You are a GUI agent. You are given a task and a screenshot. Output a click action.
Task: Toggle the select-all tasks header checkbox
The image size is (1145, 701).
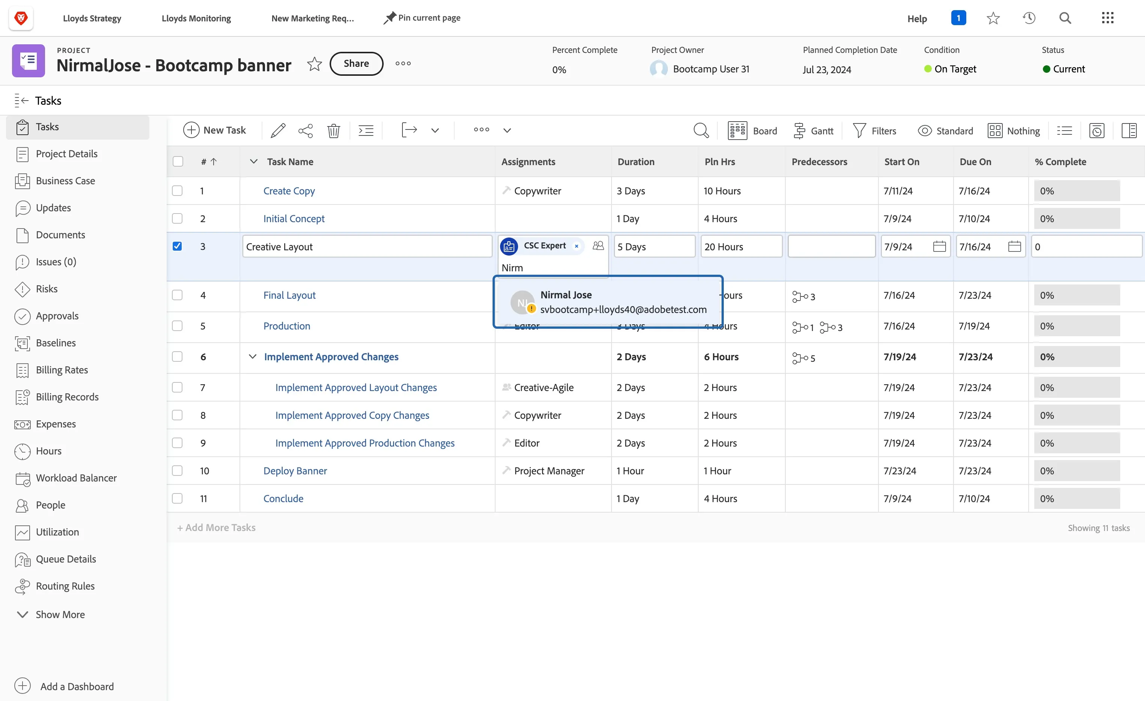pos(178,162)
